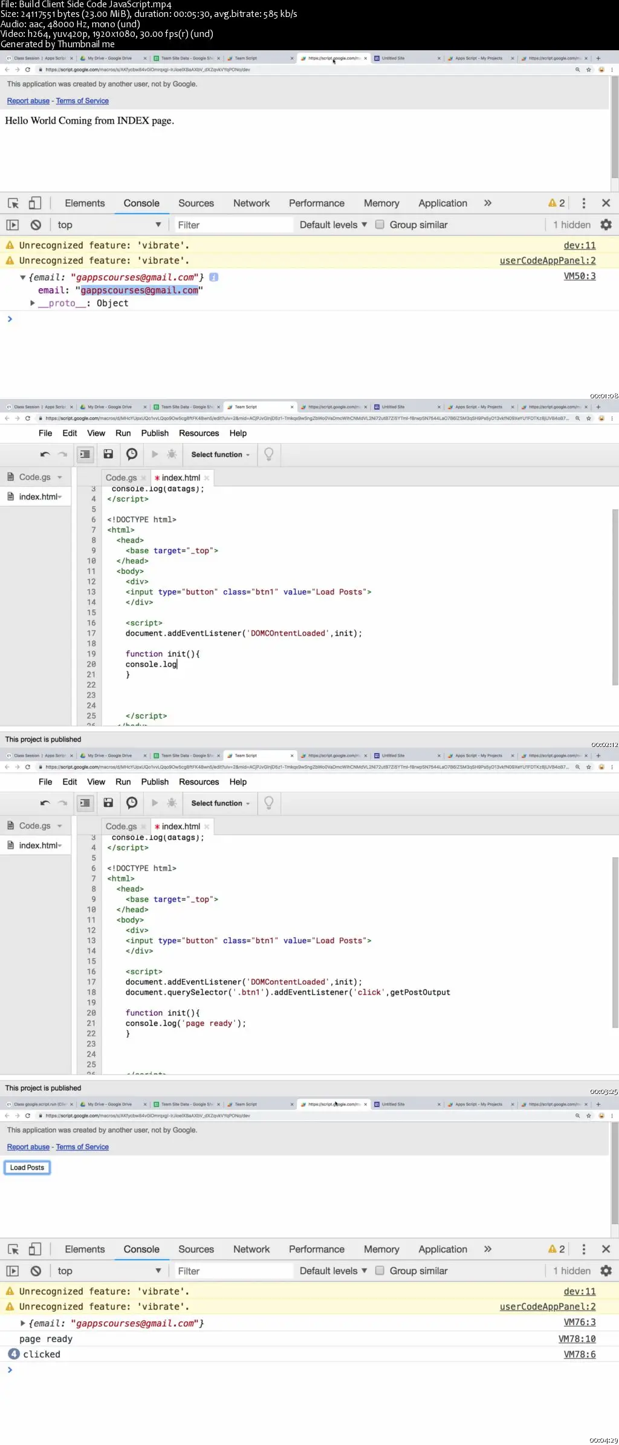Open console settings gear in 00:04:29 frame

(x=606, y=1271)
